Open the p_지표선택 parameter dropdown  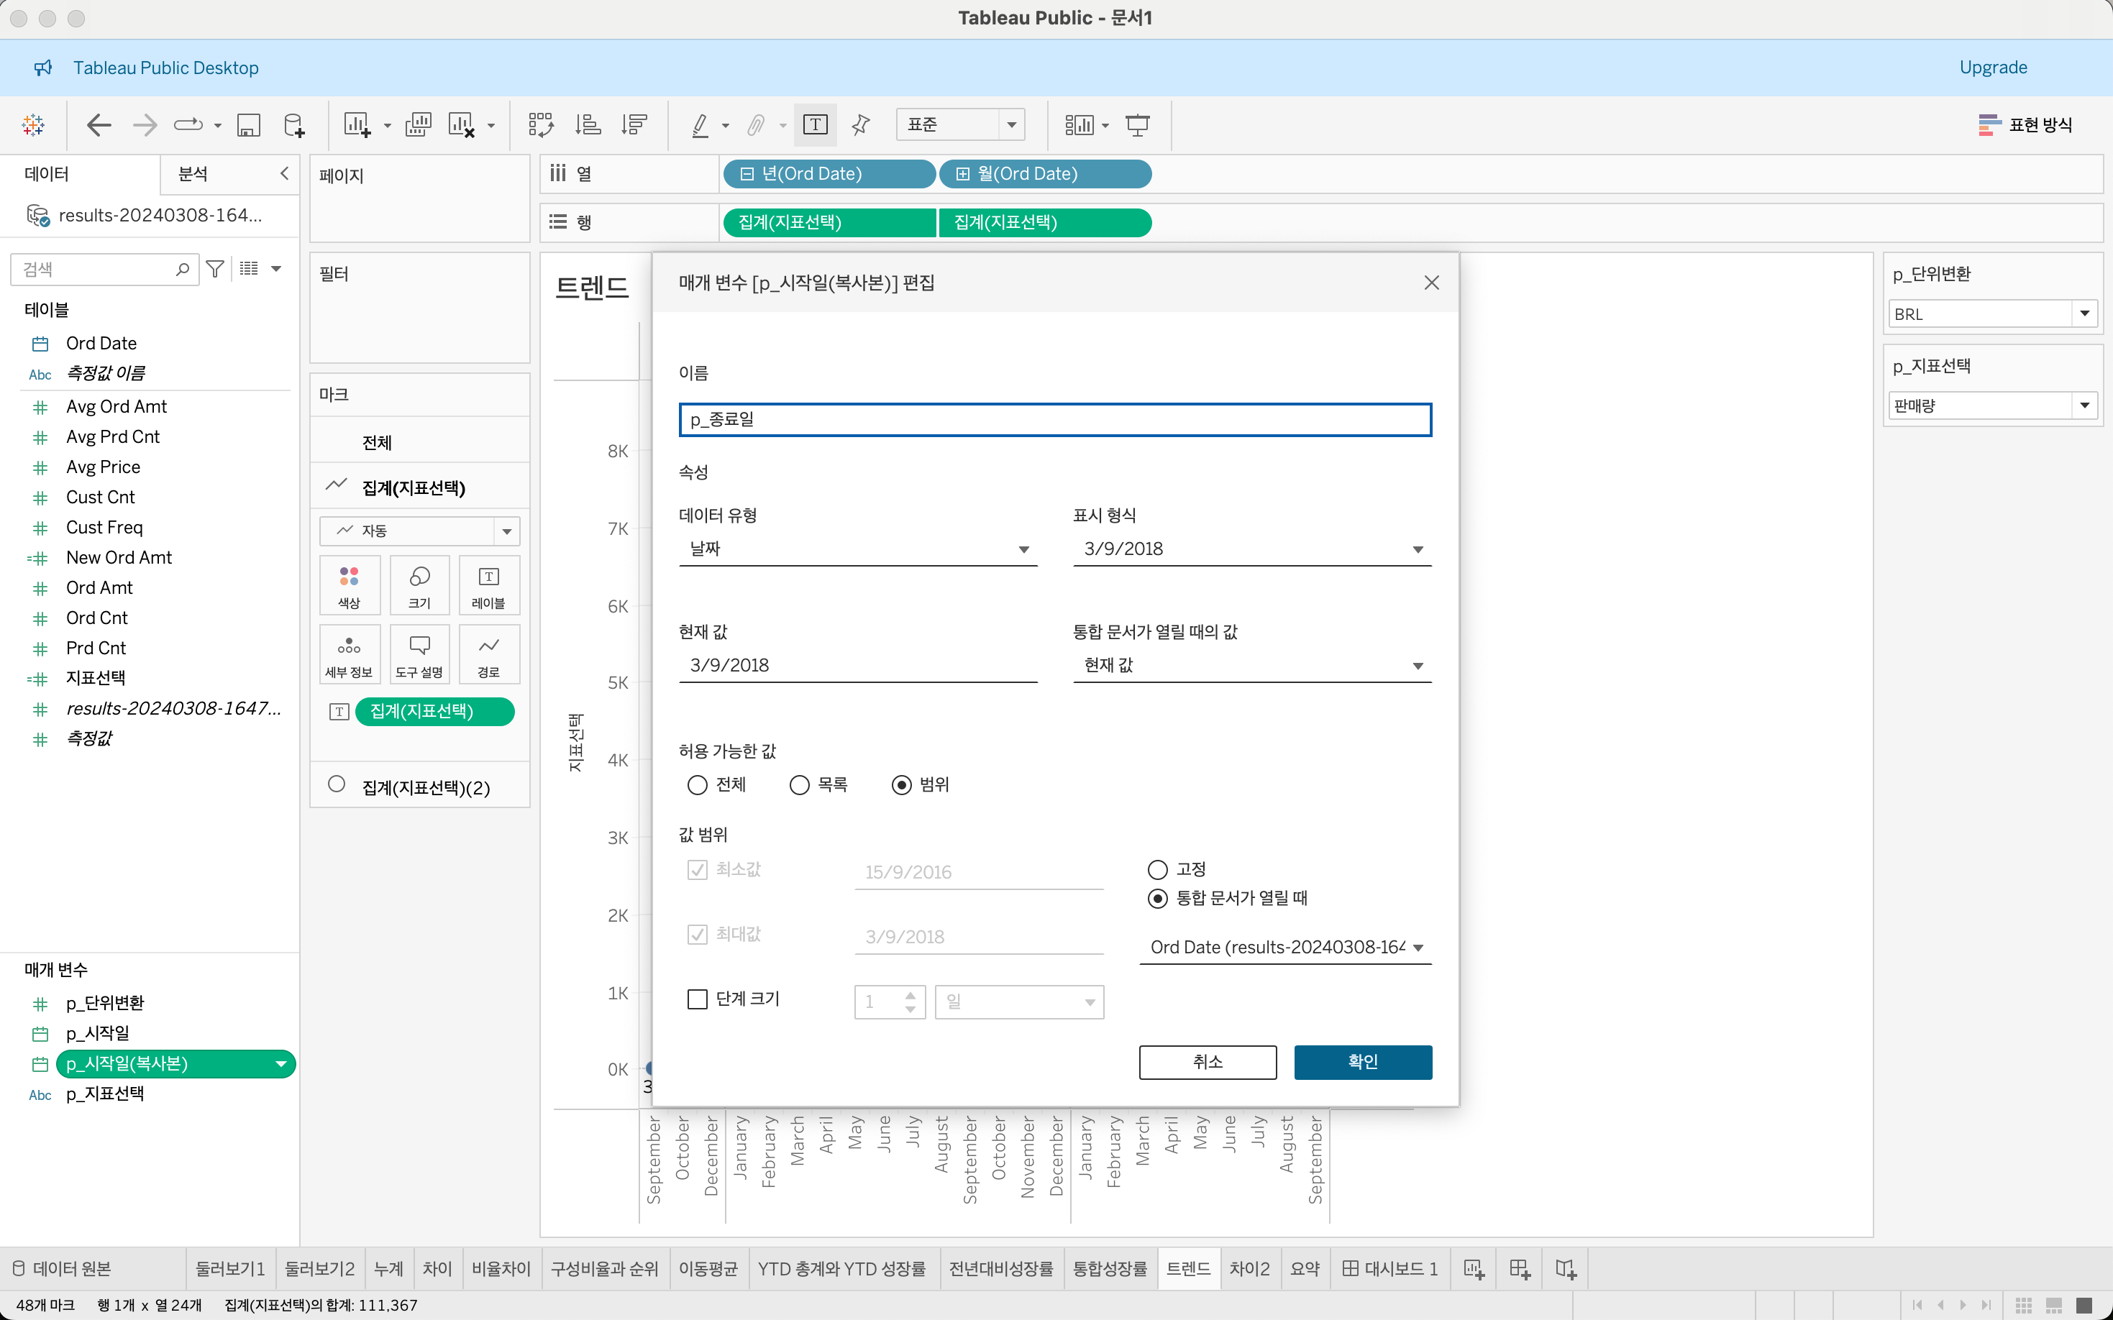coord(2084,405)
